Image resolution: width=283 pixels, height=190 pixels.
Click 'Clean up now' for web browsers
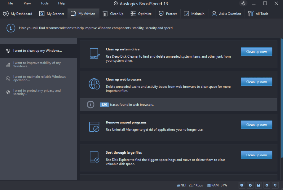[x=256, y=82]
